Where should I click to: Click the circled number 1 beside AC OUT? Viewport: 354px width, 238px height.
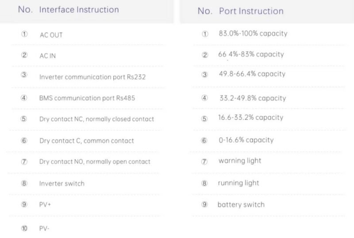coord(24,34)
